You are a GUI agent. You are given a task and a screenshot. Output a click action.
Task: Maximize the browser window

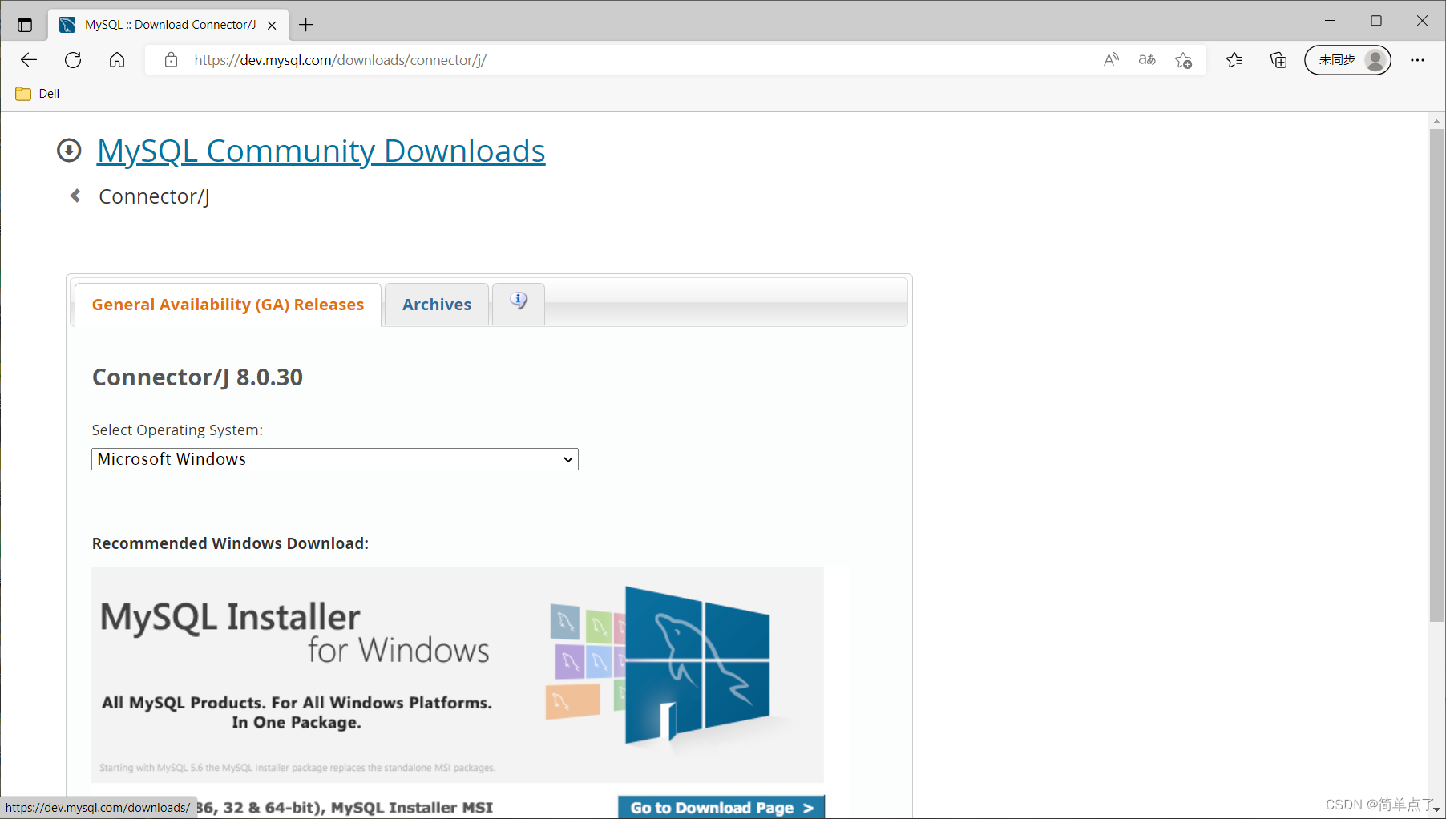click(x=1376, y=21)
